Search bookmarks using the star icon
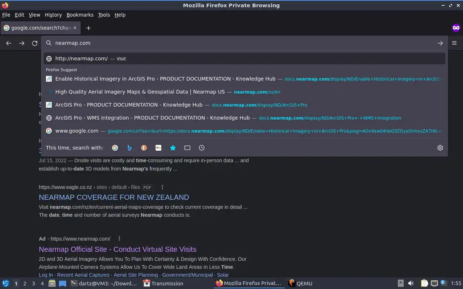463x289 pixels. pos(173,148)
